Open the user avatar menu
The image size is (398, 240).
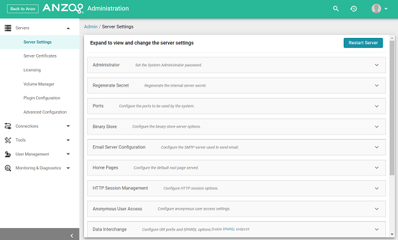coord(380,9)
